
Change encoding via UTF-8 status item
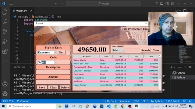136,101
